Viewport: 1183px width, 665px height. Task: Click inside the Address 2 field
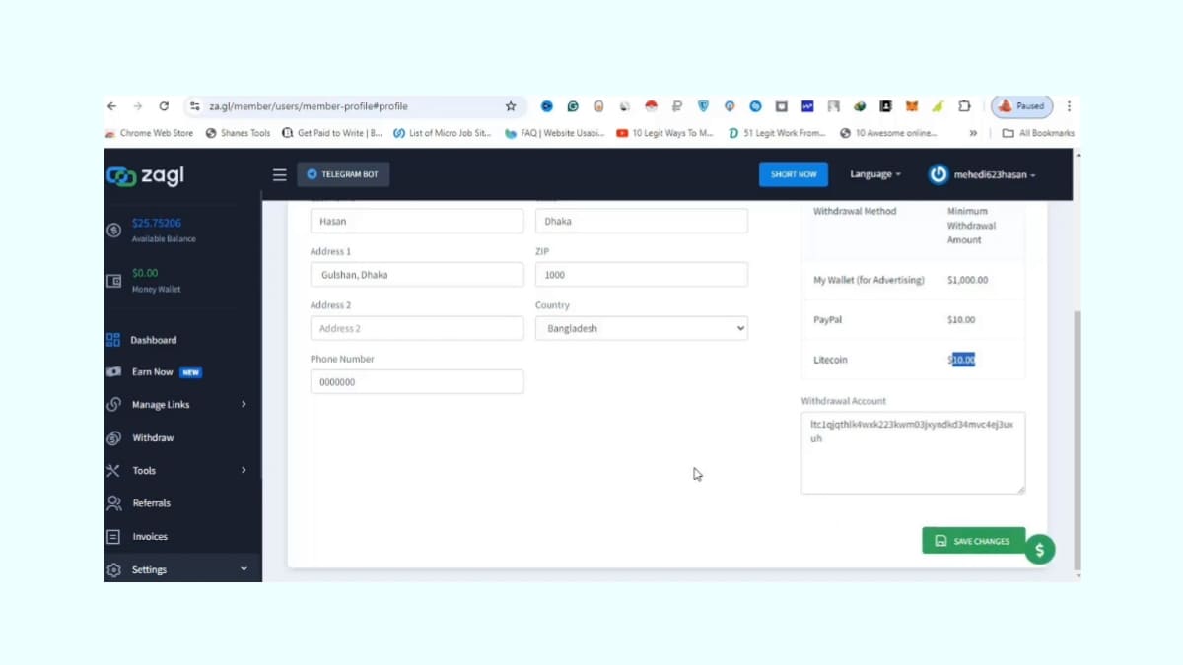click(416, 328)
